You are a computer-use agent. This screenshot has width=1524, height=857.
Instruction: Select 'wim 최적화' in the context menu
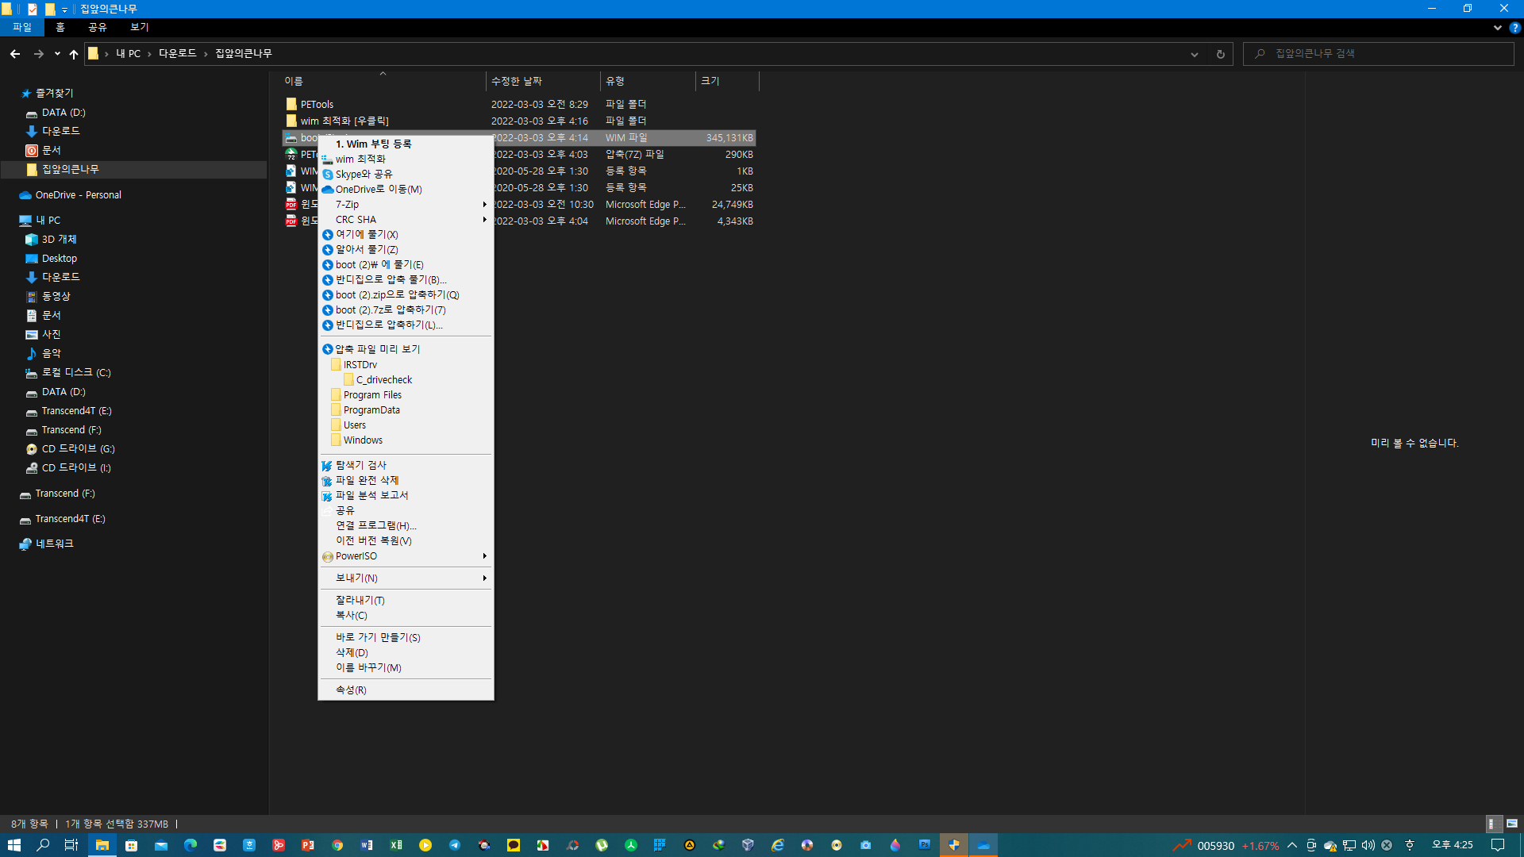(x=406, y=159)
